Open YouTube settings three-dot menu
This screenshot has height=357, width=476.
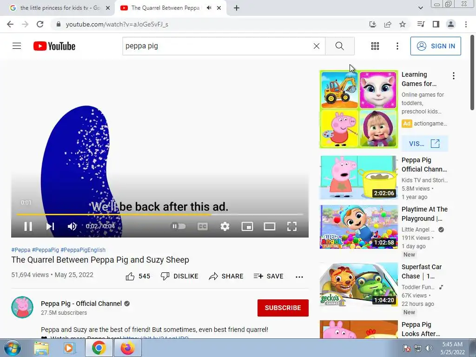pos(397,46)
